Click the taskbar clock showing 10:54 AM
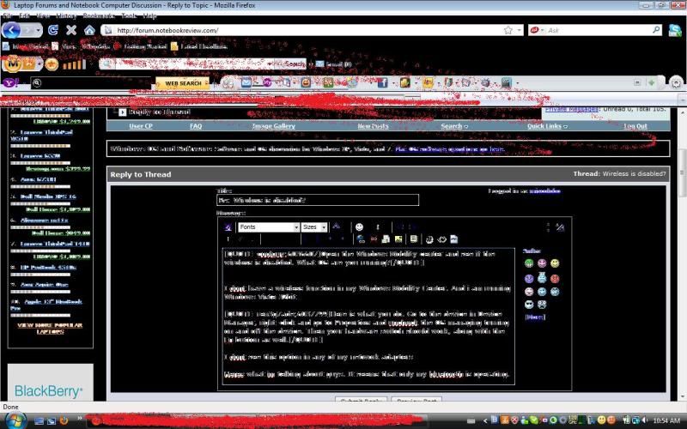 pos(666,420)
